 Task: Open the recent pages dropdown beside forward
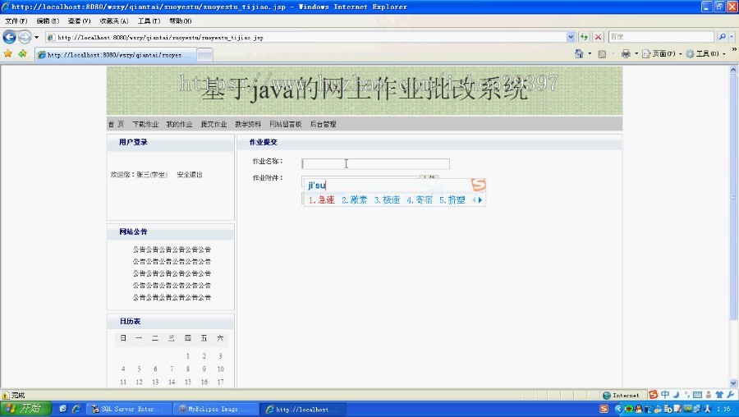pyautogui.click(x=36, y=37)
